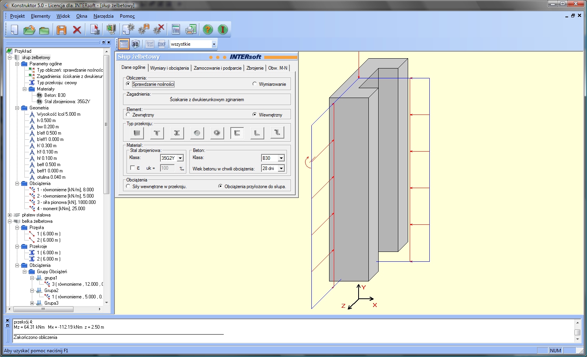Switch to 'Zbrojenie' tab

point(255,68)
